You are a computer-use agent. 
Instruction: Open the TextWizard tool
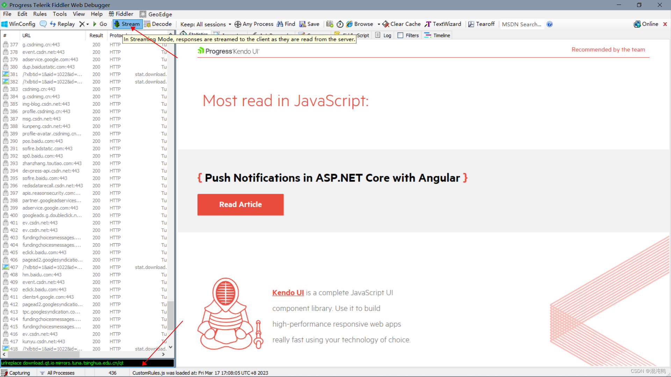(x=443, y=24)
